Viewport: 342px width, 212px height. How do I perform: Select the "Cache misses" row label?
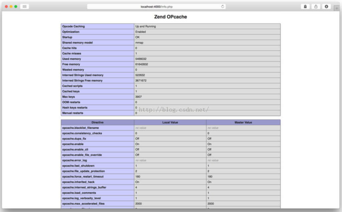point(71,54)
